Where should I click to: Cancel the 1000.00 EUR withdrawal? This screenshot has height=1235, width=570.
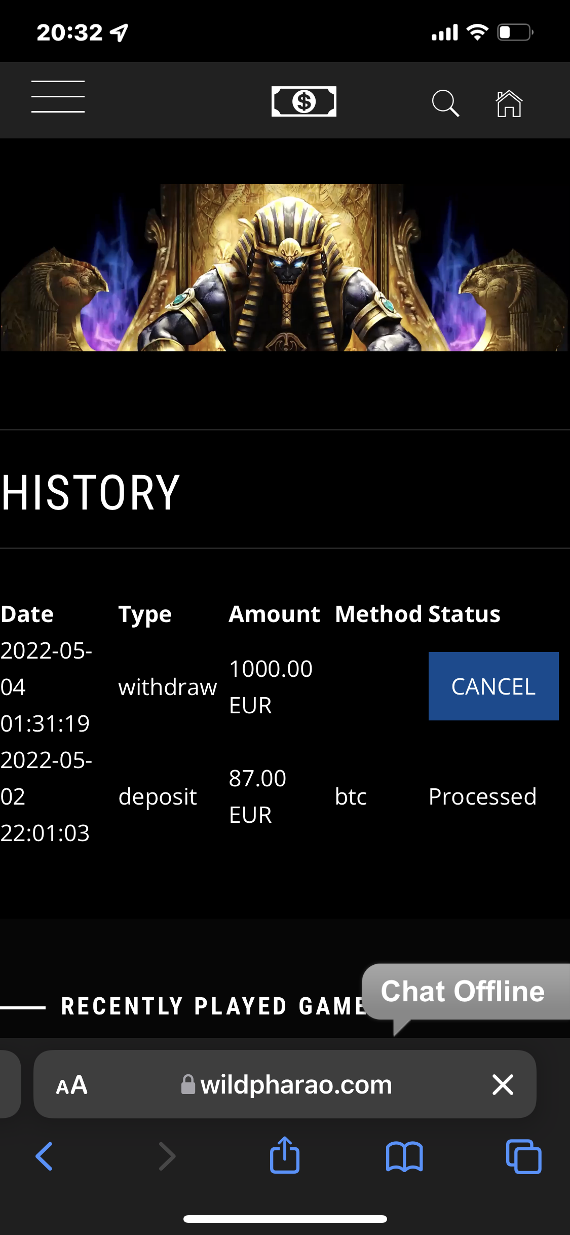click(x=493, y=686)
